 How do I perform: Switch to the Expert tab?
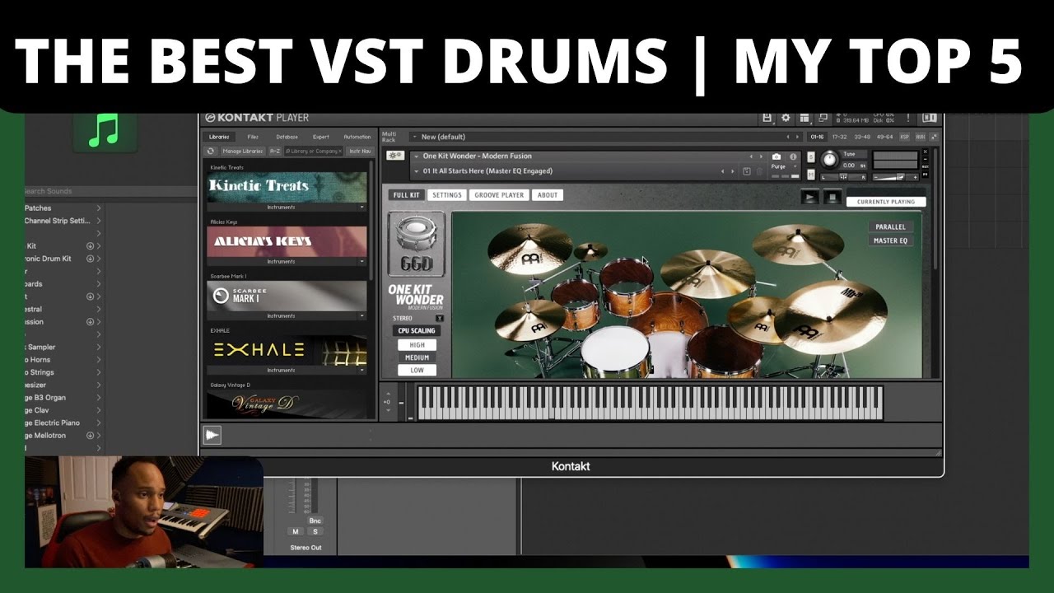[x=321, y=137]
